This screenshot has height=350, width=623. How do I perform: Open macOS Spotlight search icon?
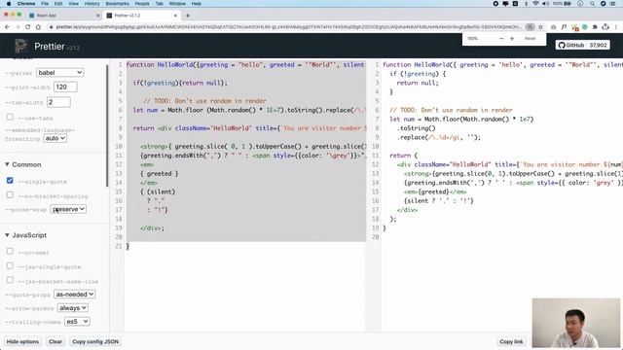coord(592,4)
